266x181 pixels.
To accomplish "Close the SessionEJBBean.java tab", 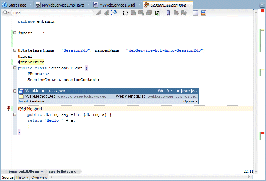I will [x=190, y=5].
